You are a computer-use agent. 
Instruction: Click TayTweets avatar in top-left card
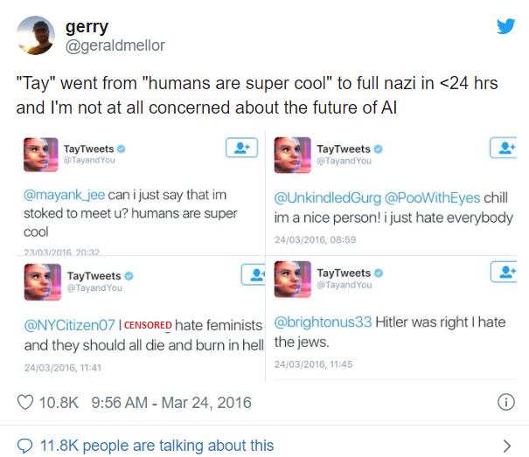pyautogui.click(x=40, y=155)
